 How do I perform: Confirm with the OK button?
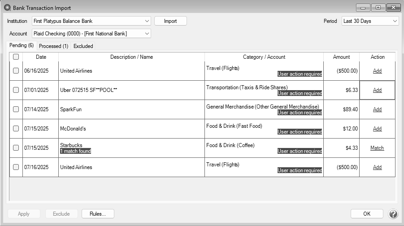pos(367,214)
